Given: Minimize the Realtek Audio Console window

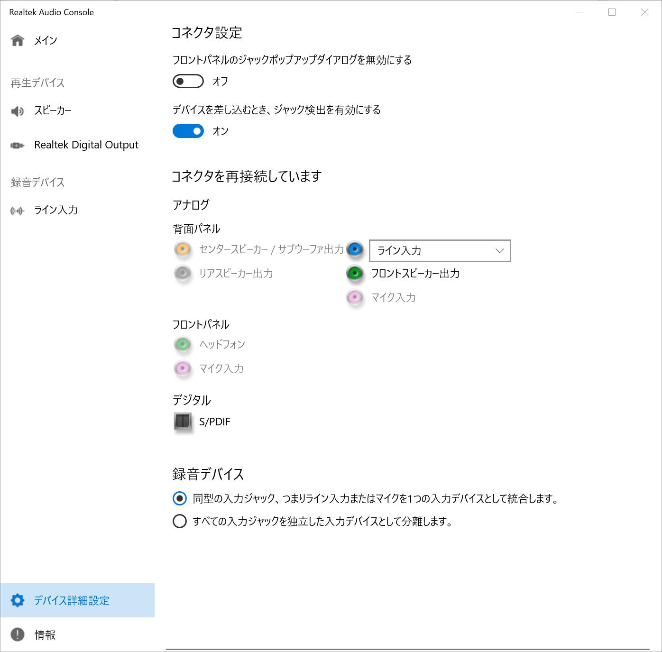Looking at the screenshot, I should [x=579, y=12].
